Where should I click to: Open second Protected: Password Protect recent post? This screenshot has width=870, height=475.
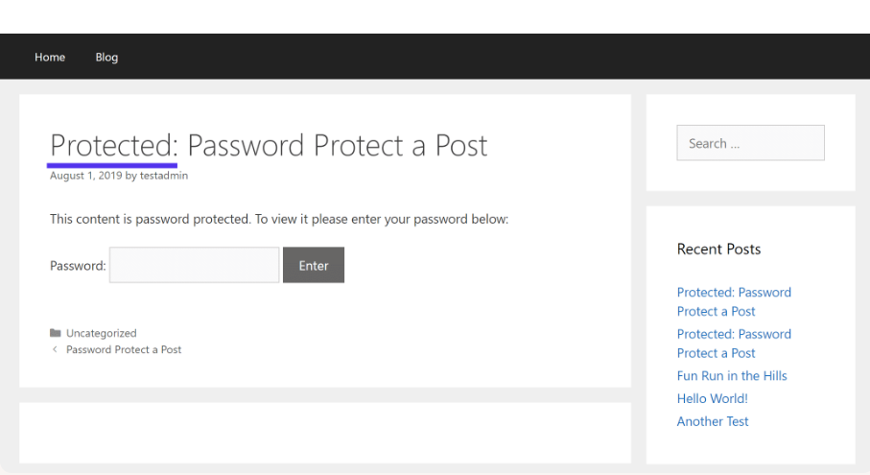pyautogui.click(x=734, y=344)
